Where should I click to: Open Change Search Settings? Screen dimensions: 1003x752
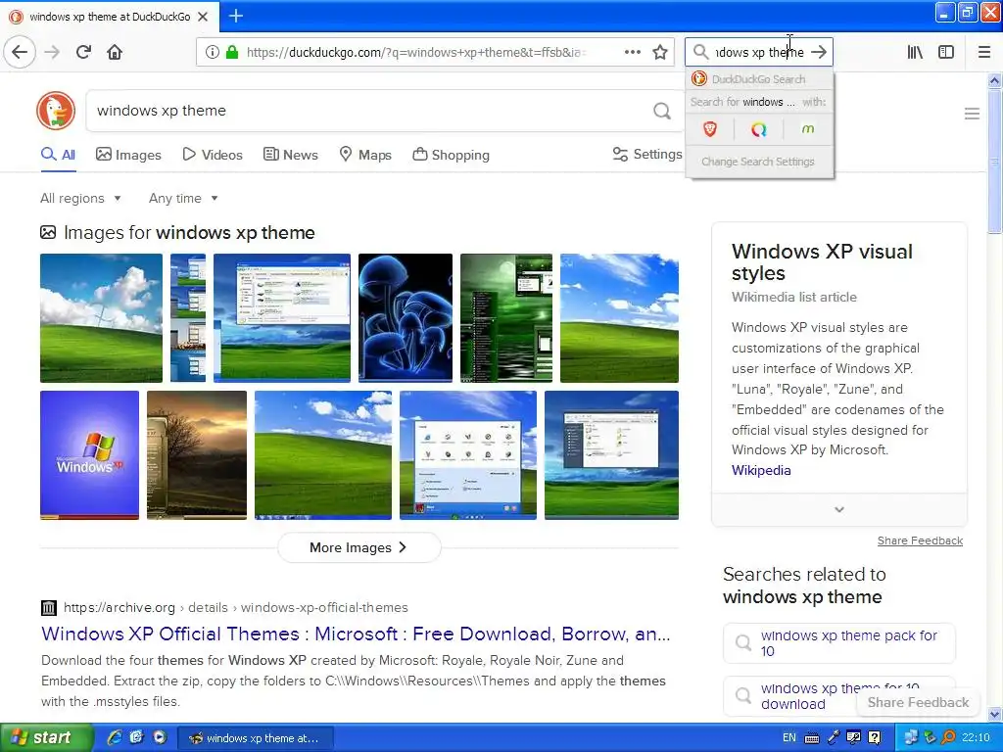[759, 162]
